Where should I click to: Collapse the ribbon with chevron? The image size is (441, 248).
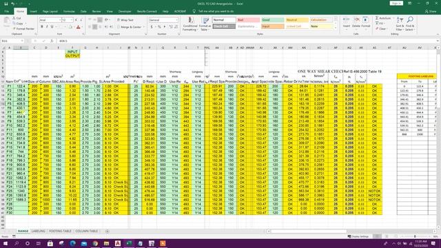tap(438, 34)
